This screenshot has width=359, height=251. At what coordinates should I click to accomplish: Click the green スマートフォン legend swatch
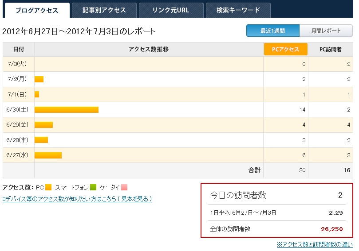(93, 187)
